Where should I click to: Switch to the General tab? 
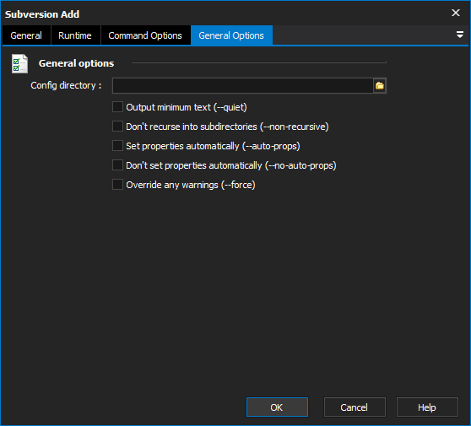(x=26, y=35)
